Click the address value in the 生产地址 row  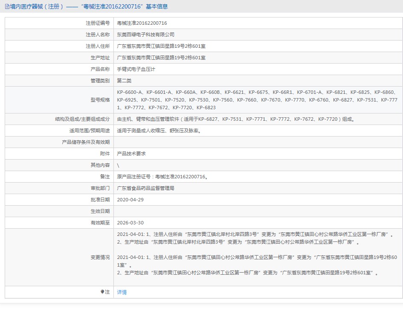(161, 58)
